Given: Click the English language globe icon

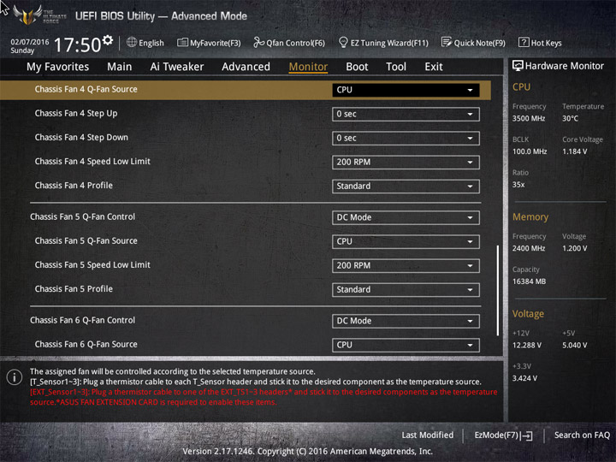Looking at the screenshot, I should (132, 43).
